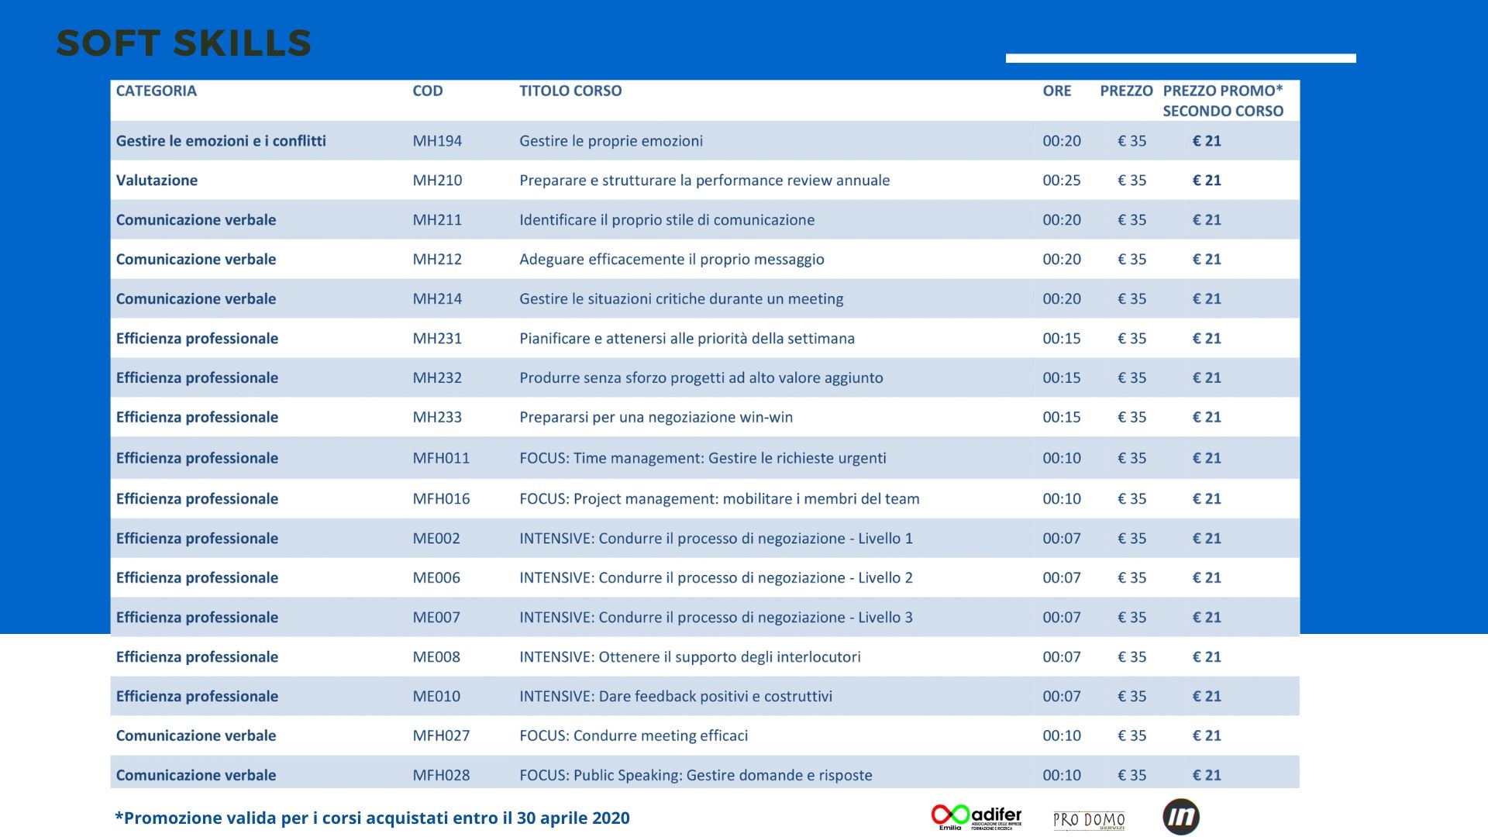Click 'Identificare il proprio stile di comunicazione'
Viewport: 1488px width, 837px height.
pyautogui.click(x=667, y=220)
